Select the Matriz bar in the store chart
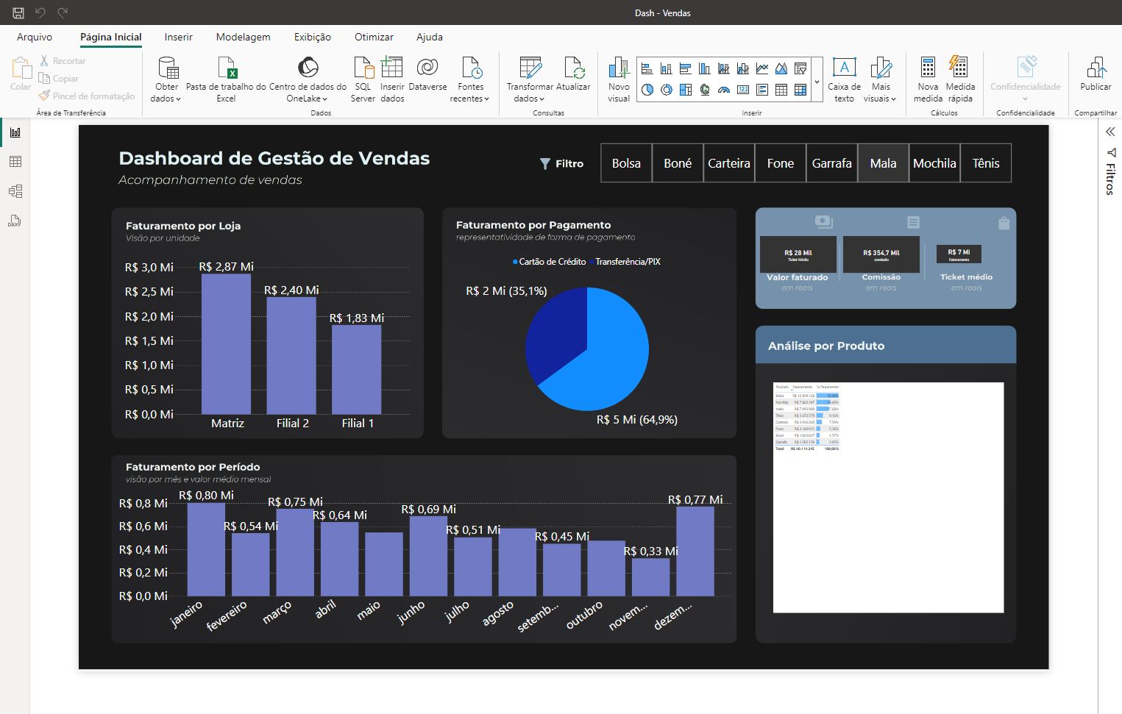This screenshot has width=1122, height=714. [226, 343]
